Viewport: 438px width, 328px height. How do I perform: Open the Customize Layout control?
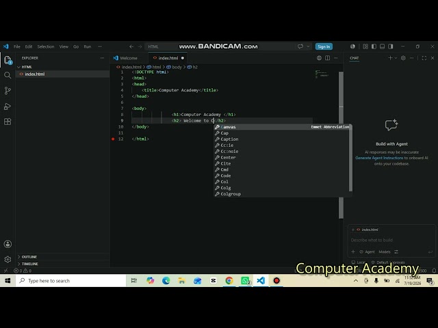[365, 46]
